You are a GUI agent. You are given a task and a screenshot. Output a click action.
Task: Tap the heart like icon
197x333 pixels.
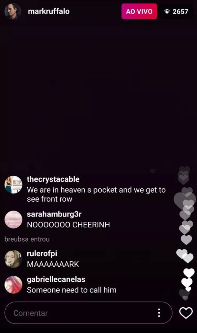click(x=186, y=313)
